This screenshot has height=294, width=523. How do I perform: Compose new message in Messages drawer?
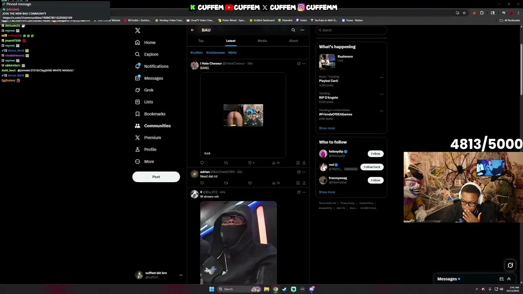click(x=501, y=279)
